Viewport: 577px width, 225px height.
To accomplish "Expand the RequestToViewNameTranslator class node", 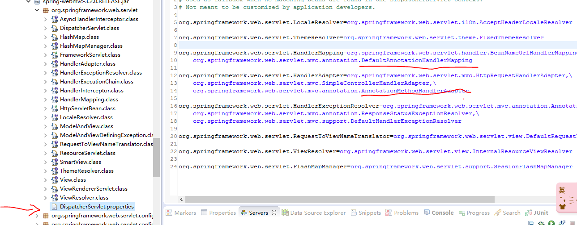I will coord(45,144).
